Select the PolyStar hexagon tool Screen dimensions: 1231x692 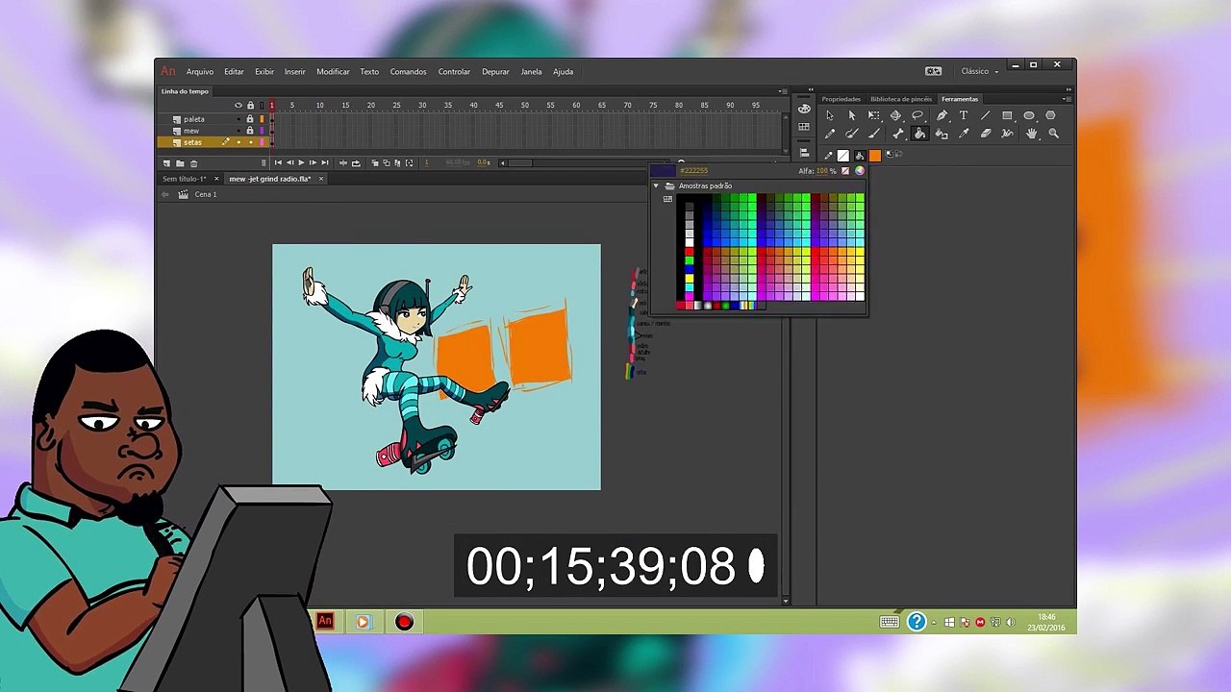tap(1050, 115)
